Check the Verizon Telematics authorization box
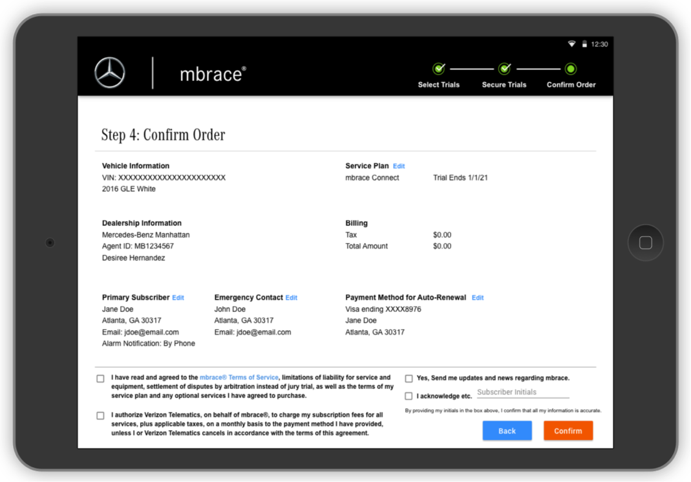 (x=100, y=415)
